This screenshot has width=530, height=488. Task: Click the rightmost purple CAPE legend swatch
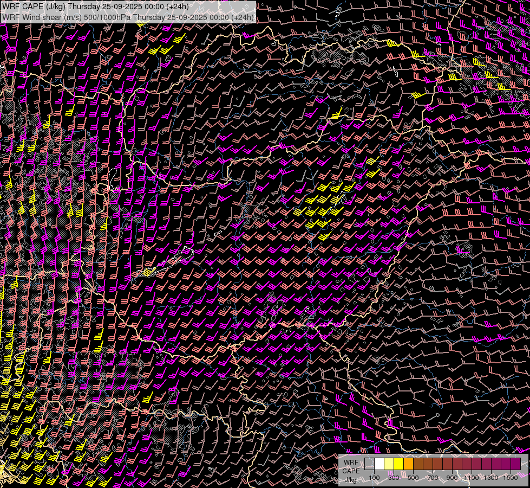(x=515, y=464)
